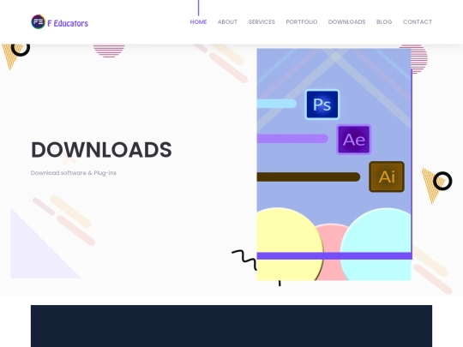
Task: Click the Illustrator Ai icon
Action: pyautogui.click(x=387, y=176)
